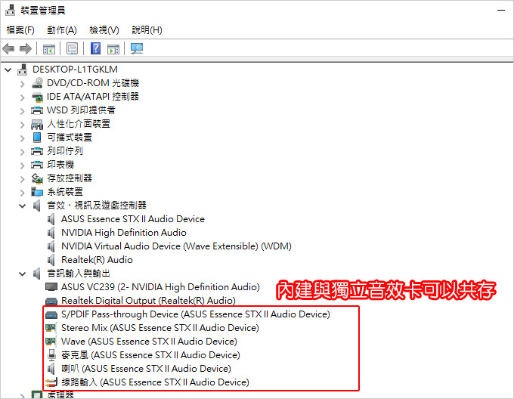
Task: Select the DESKTOP-L1TGKLM computer name
Action: (x=75, y=70)
